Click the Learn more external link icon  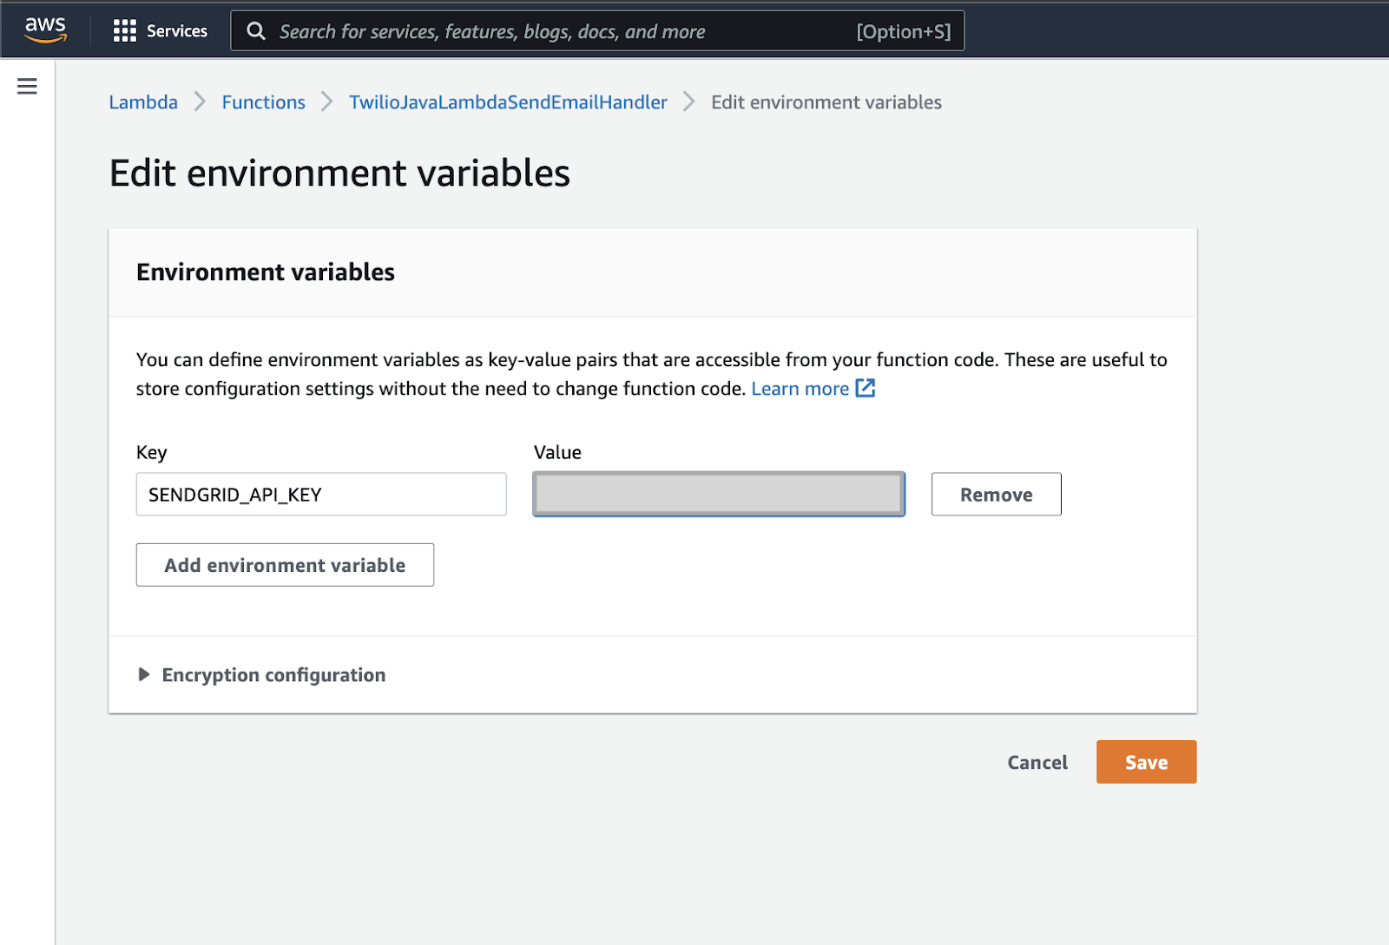pos(866,388)
